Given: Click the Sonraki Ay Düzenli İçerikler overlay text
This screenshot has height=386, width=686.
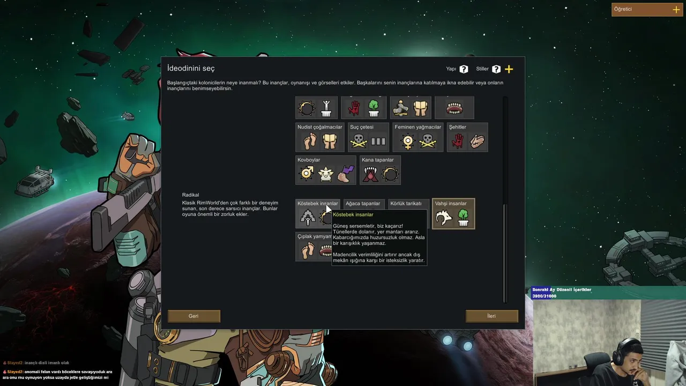Looking at the screenshot, I should [562, 289].
